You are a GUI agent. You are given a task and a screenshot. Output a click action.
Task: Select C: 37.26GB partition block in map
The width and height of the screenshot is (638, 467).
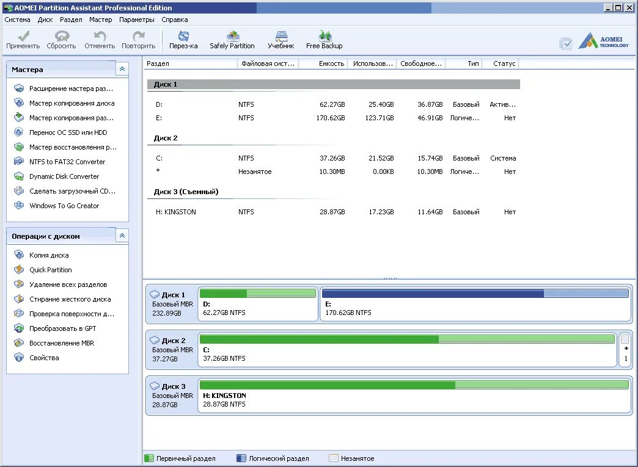(407, 350)
